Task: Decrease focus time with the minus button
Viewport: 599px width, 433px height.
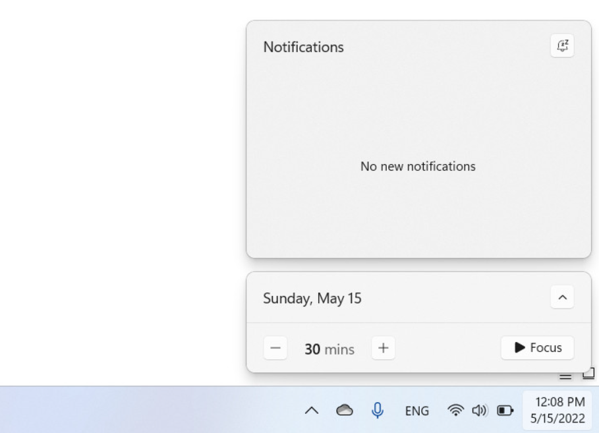Action: [275, 348]
